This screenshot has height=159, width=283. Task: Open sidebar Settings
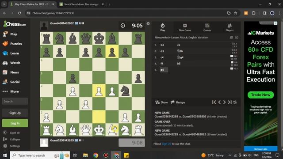[11, 146]
